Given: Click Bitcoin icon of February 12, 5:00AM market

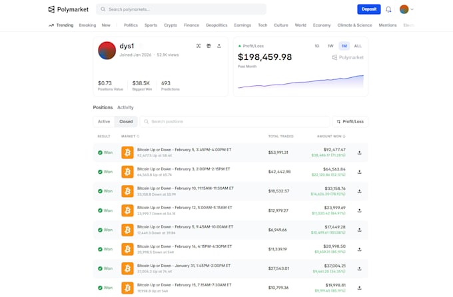Looking at the screenshot, I should click(x=127, y=210).
